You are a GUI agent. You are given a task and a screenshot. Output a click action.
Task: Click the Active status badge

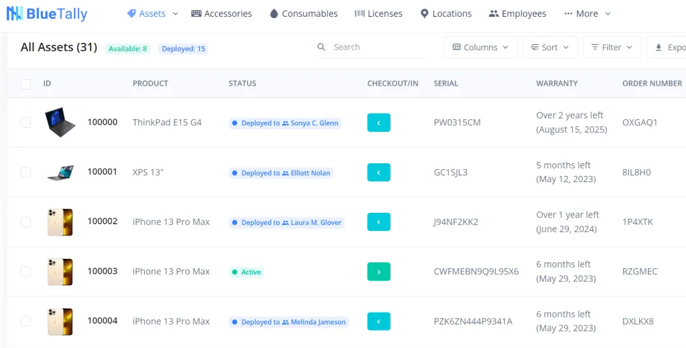(x=247, y=272)
